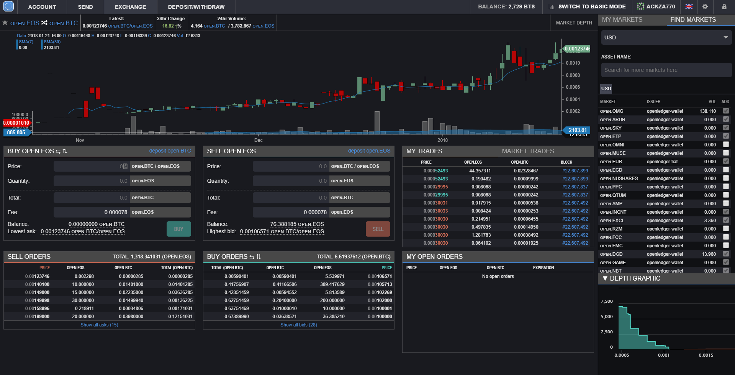The height and width of the screenshot is (375, 735).
Task: Toggle the favorite star for OPEN.EOS market
Action: coord(5,23)
